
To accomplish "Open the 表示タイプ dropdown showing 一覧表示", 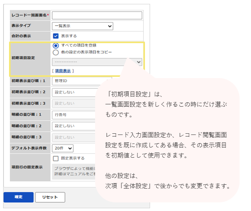I will [82, 26].
